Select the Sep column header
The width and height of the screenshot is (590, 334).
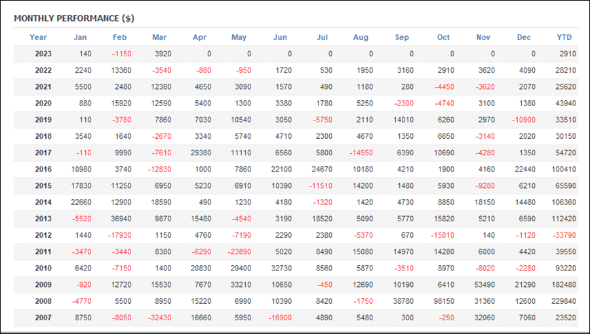coord(402,37)
